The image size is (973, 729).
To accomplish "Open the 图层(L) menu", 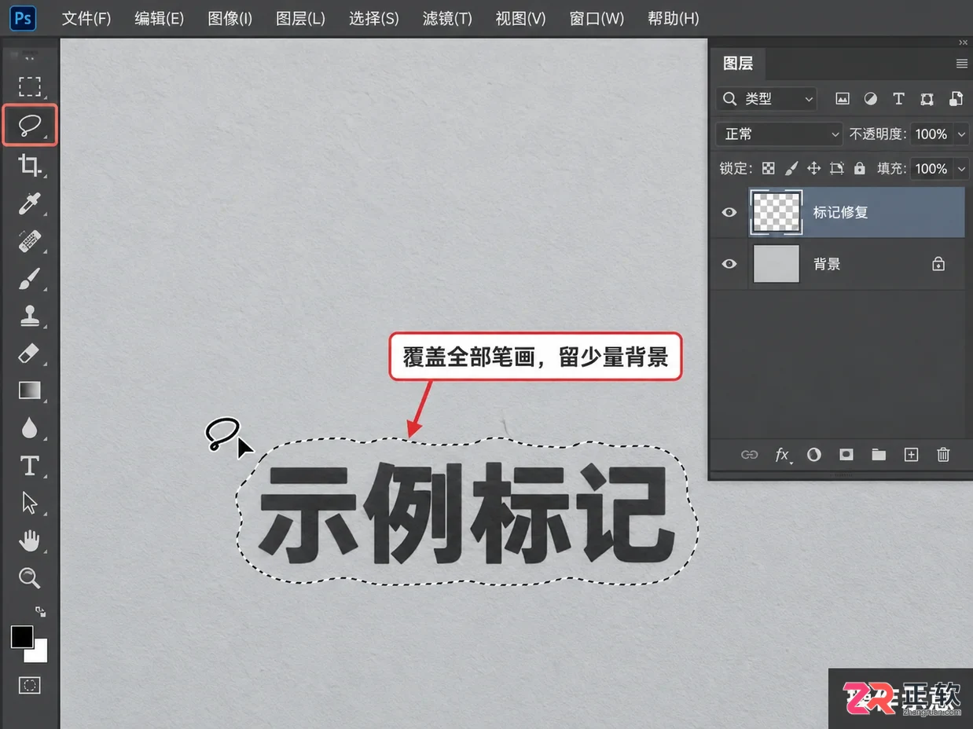I will coord(300,18).
